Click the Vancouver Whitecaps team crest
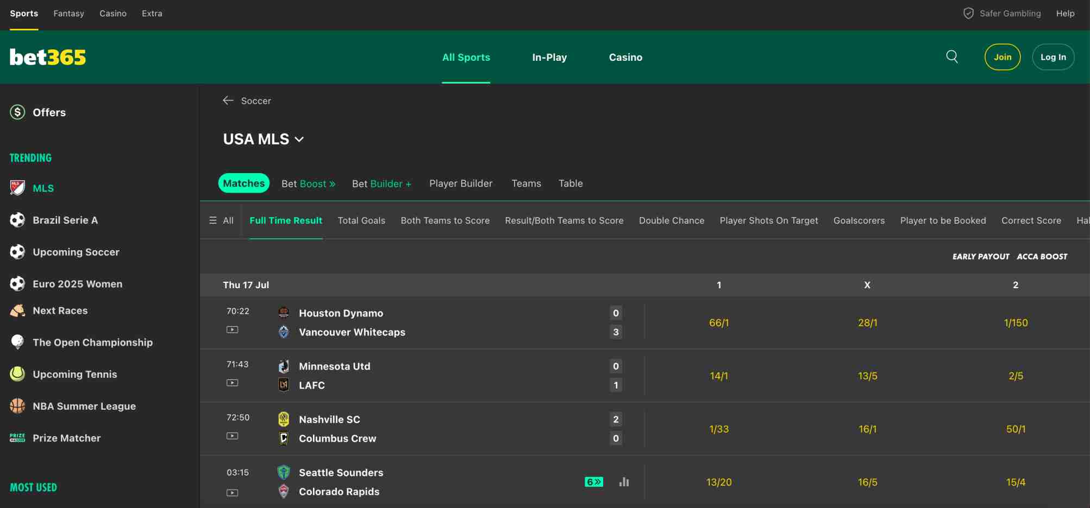 tap(284, 332)
